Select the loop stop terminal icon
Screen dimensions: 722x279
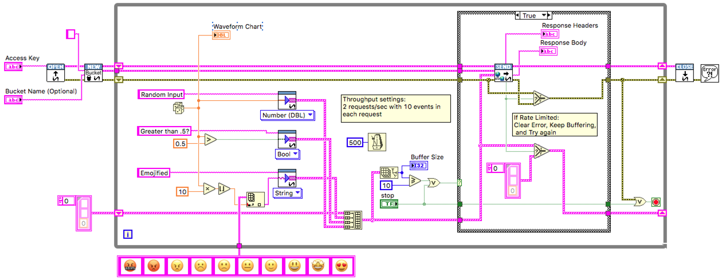tap(656, 202)
